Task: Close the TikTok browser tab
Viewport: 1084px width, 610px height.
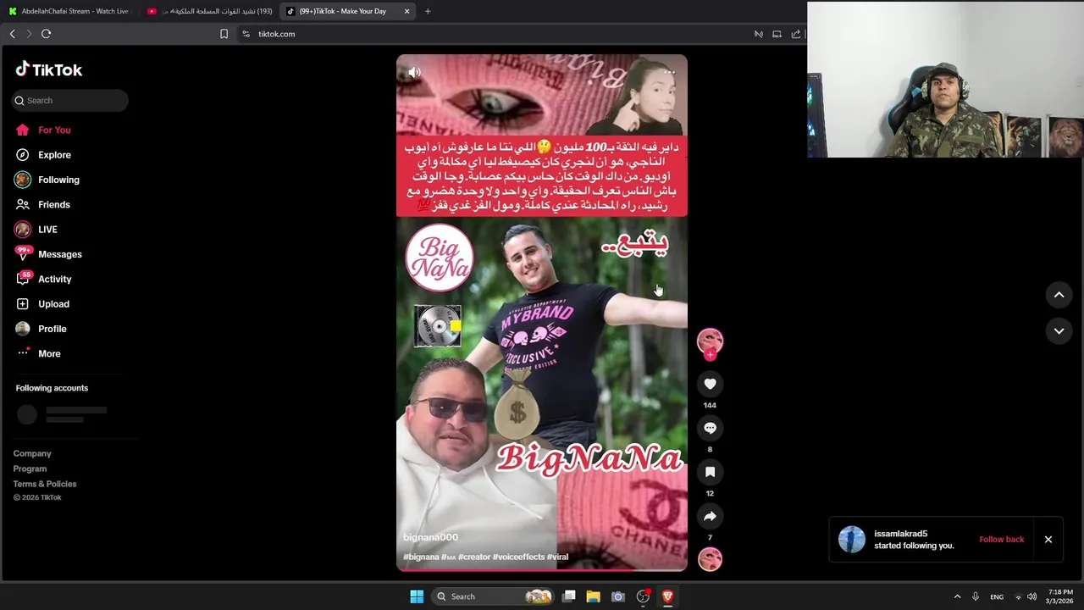Action: [x=406, y=11]
